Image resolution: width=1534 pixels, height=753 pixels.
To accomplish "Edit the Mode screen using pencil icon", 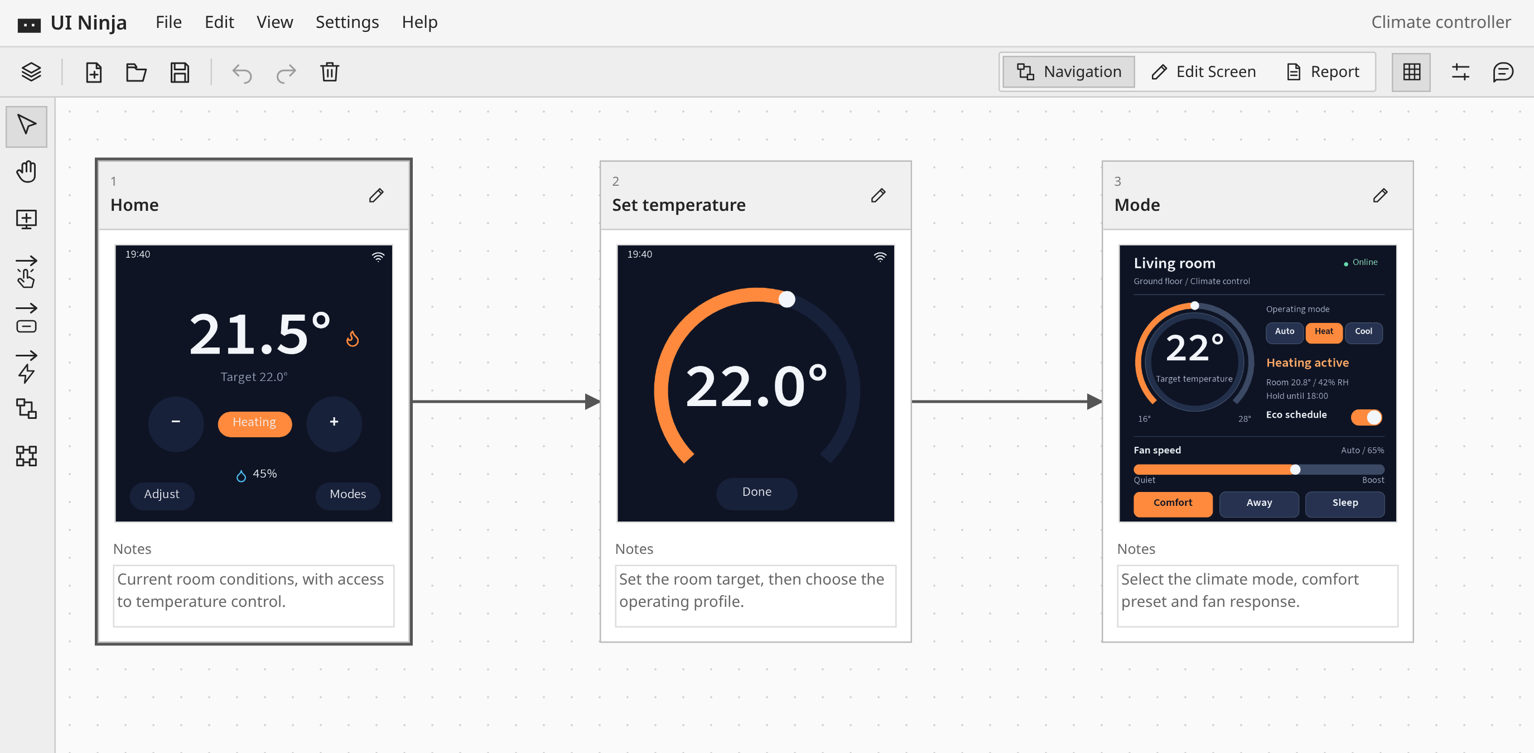I will tap(1381, 195).
